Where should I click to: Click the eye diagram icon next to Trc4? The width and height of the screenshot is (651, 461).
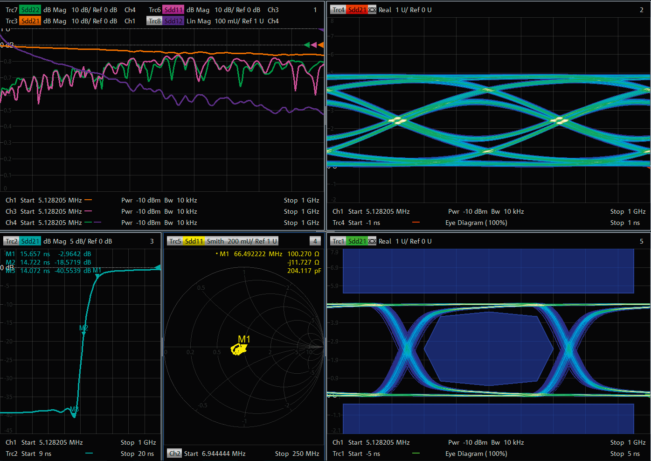pyautogui.click(x=372, y=10)
